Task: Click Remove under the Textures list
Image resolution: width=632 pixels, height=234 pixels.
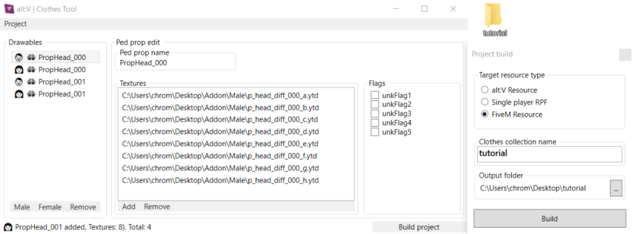Action: point(157,207)
